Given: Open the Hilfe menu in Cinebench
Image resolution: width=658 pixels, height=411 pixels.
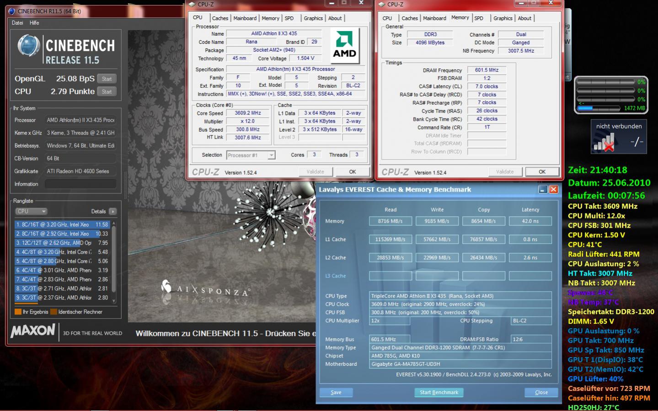Looking at the screenshot, I should point(34,22).
